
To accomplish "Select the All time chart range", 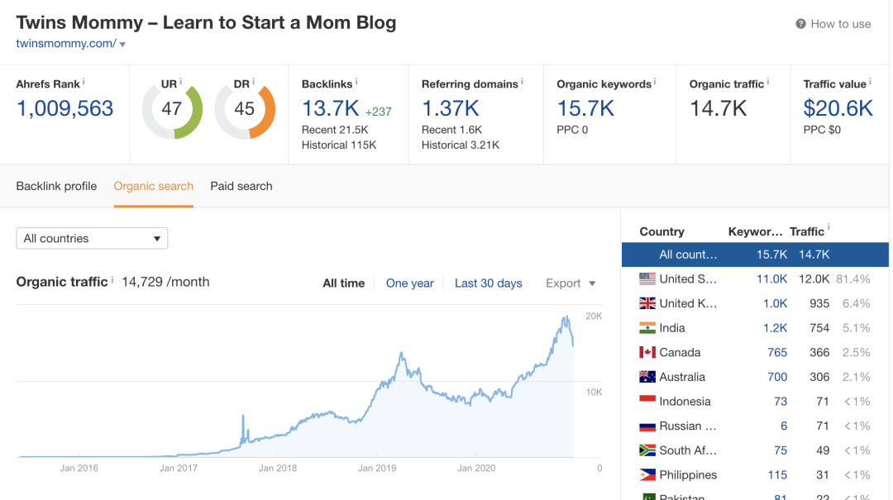I will coord(343,283).
